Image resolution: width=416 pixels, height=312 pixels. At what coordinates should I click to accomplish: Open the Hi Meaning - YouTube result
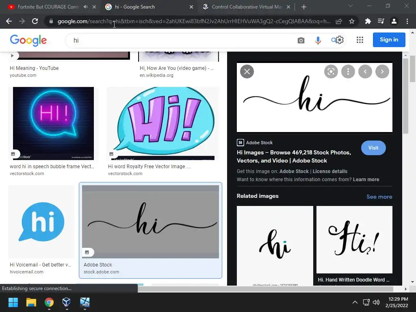tap(34, 68)
